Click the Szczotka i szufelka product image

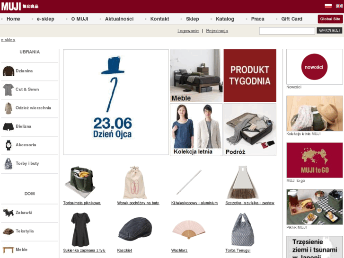pos(243,182)
